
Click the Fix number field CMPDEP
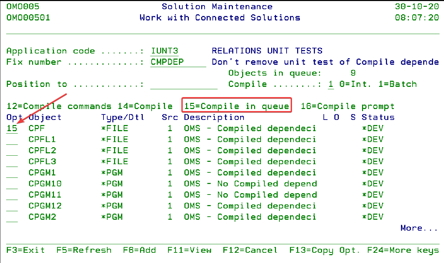178,62
